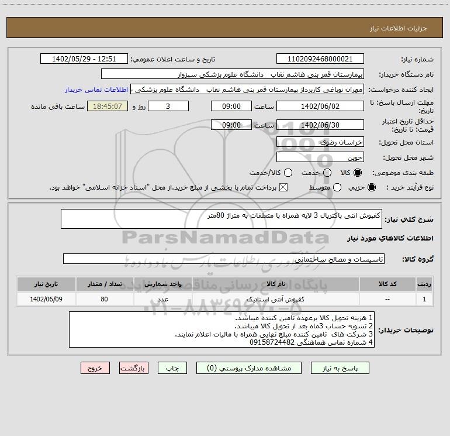The width and height of the screenshot is (450, 436).
Task: Click the remaining time 18:45:07 field
Action: click(108, 106)
